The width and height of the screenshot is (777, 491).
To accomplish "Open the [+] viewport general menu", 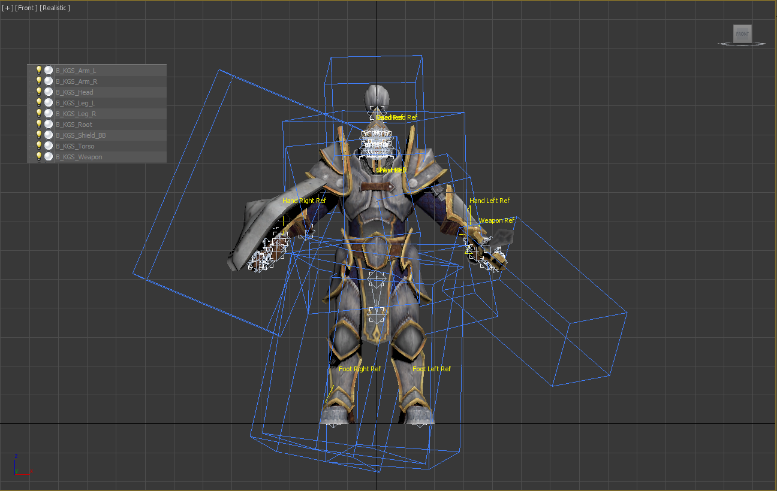I will [7, 8].
